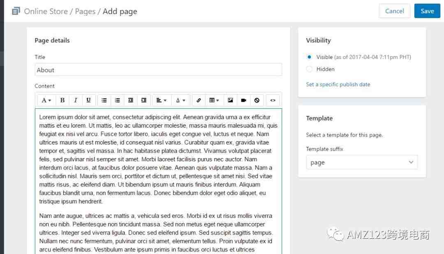444x254 pixels.
Task: Insert a video into content
Action: (243, 100)
